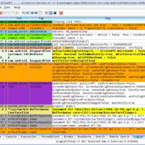Switch to the BookMarks tab
The width and height of the screenshot is (145, 145).
pyautogui.click(x=85, y=137)
